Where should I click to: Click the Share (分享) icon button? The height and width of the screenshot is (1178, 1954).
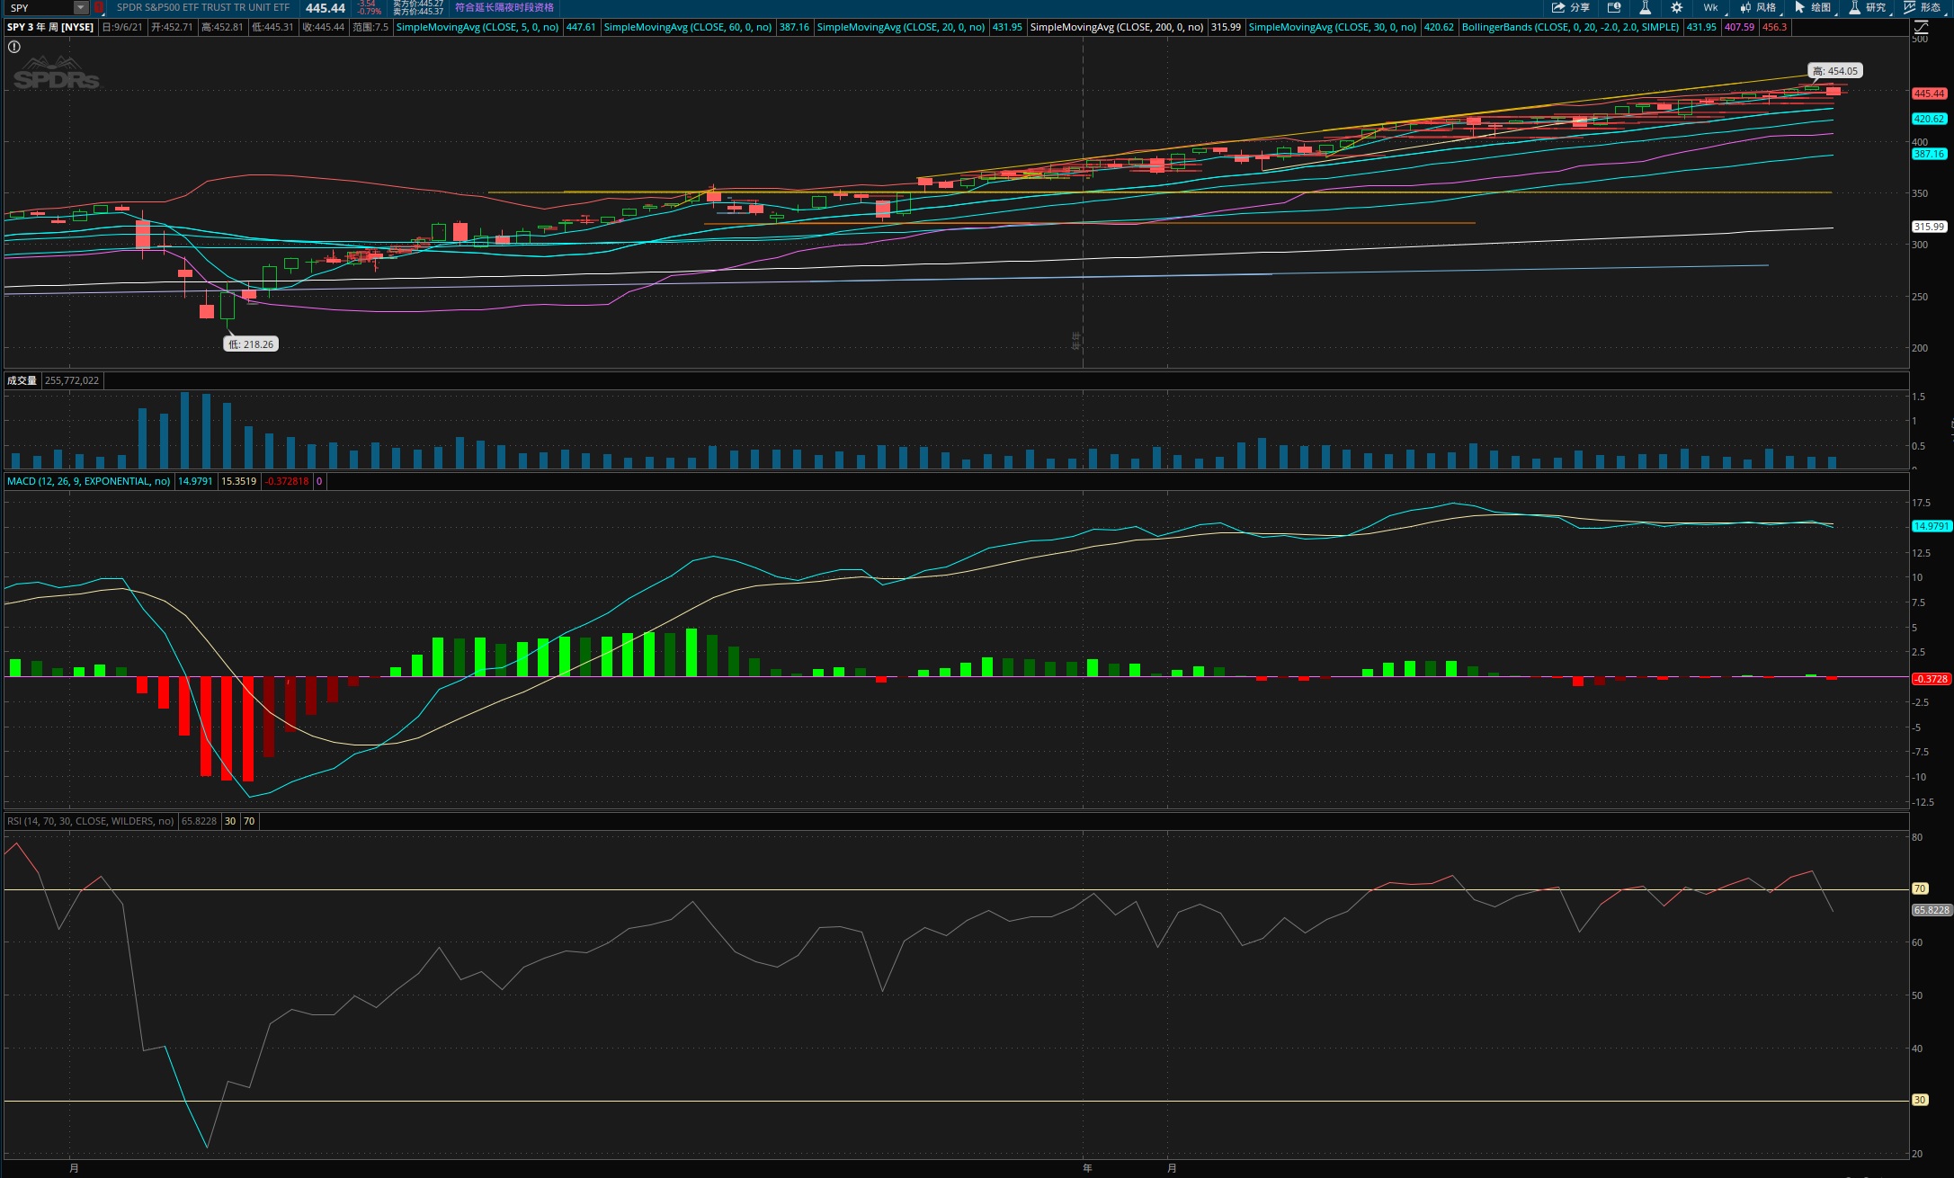(1570, 7)
